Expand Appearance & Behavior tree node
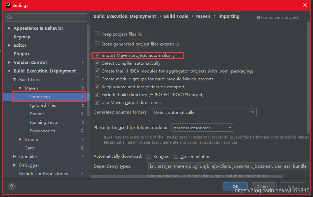Viewport: 313px width, 197px height. coord(9,28)
